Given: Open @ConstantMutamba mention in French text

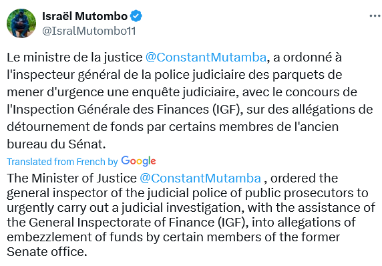Looking at the screenshot, I should coord(206,57).
